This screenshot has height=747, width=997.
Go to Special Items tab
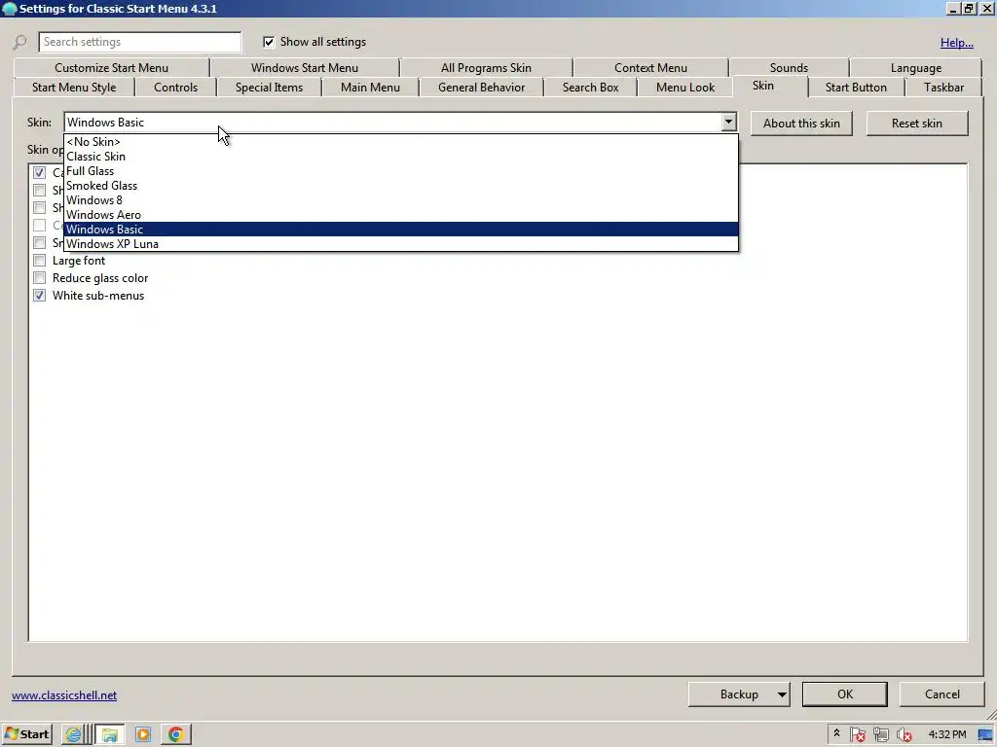[269, 88]
